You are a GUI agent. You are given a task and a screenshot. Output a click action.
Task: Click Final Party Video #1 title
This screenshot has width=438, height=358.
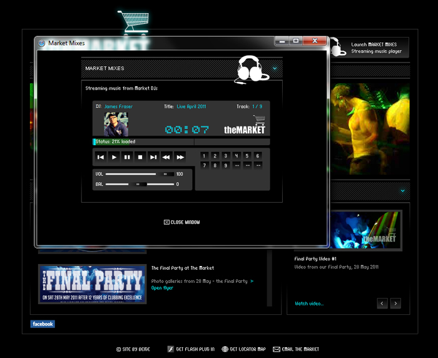click(x=315, y=258)
